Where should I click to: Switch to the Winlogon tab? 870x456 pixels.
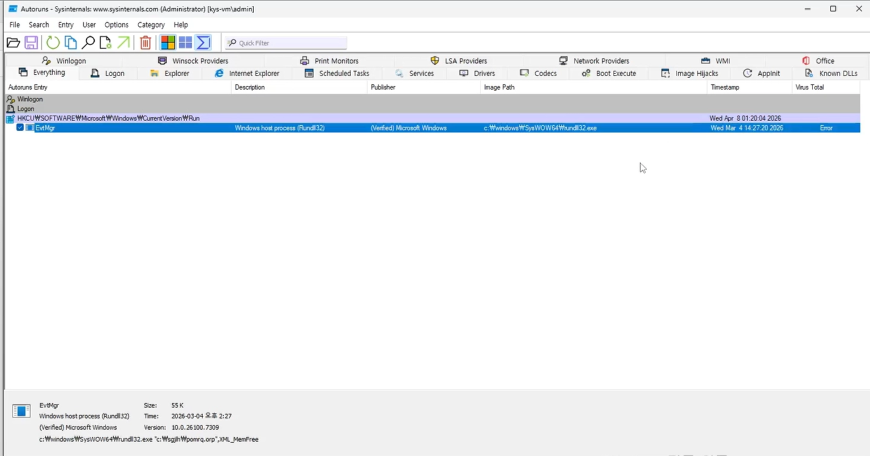64,61
